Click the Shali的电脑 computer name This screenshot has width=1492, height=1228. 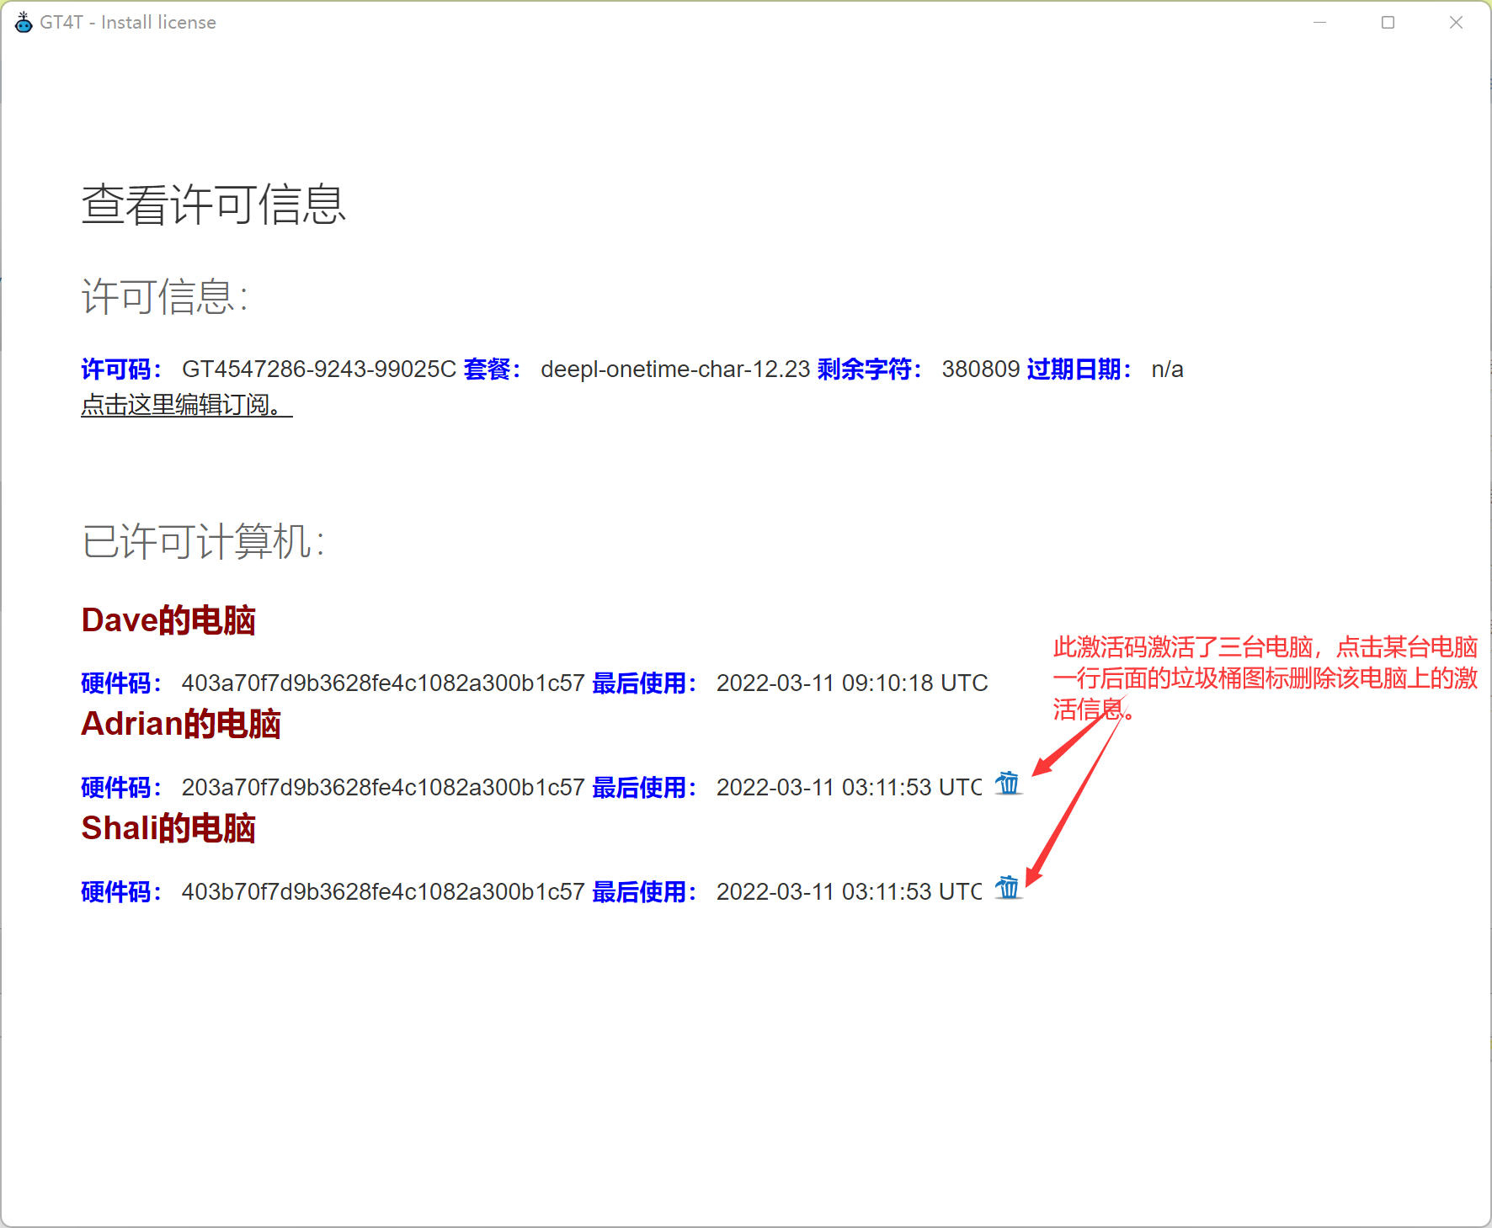tap(168, 828)
